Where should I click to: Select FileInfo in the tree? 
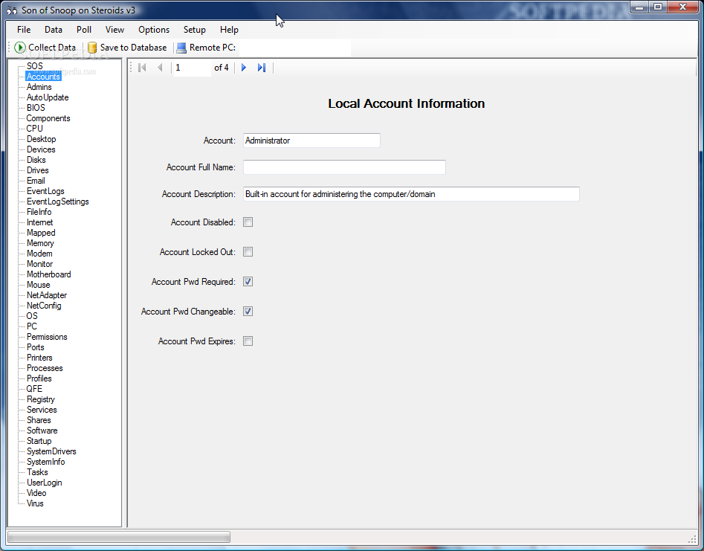click(x=39, y=212)
